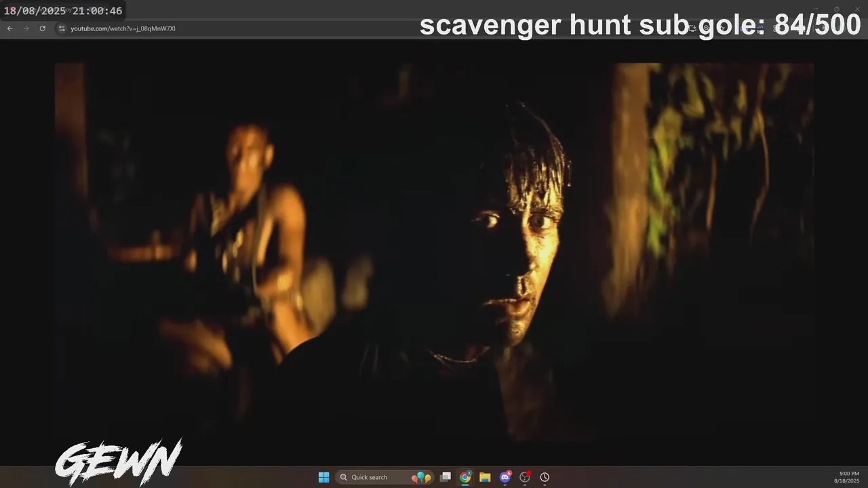The width and height of the screenshot is (868, 488).
Task: Go back to the previous browser page
Action: [x=9, y=28]
